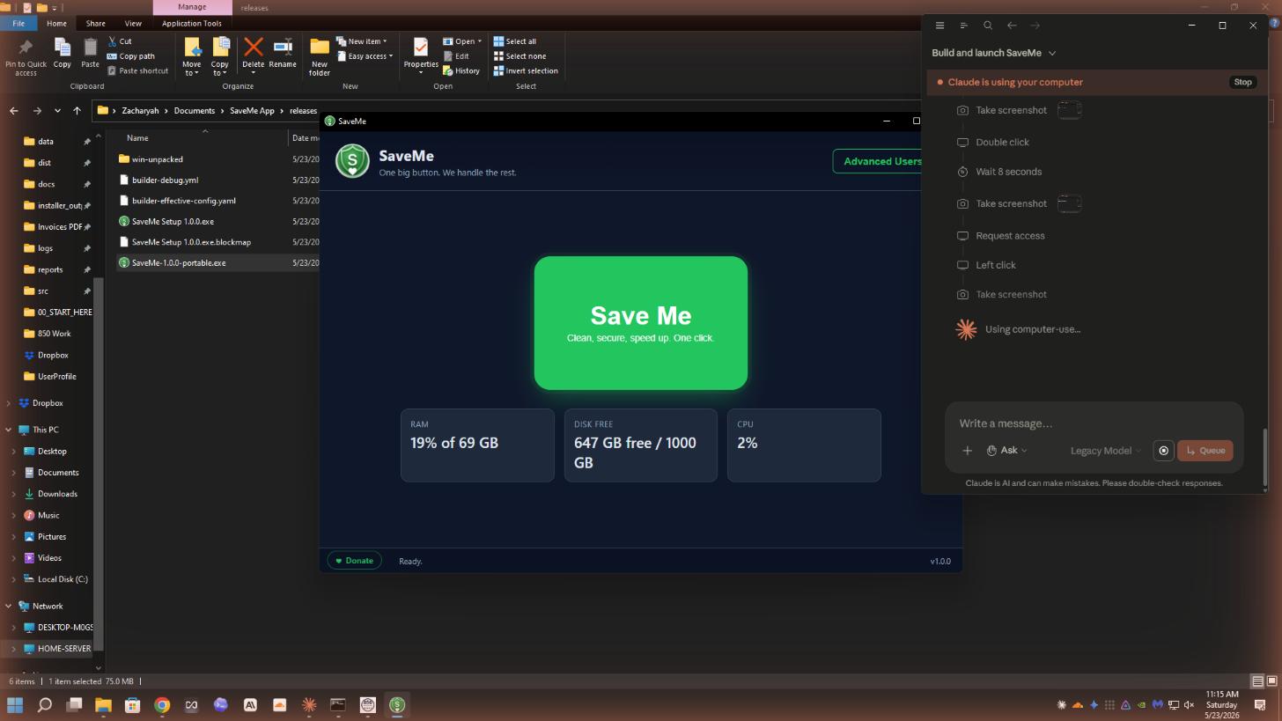Click the Copy icon in Clipboard group
This screenshot has height=721, width=1282.
[x=62, y=48]
